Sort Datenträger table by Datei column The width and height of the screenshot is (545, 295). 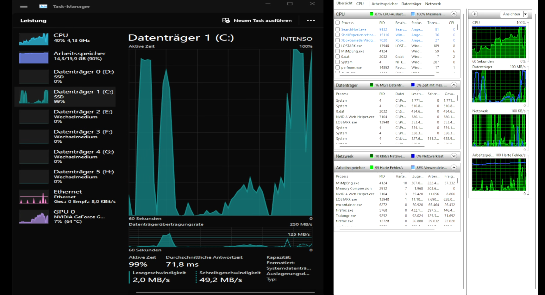[400, 94]
